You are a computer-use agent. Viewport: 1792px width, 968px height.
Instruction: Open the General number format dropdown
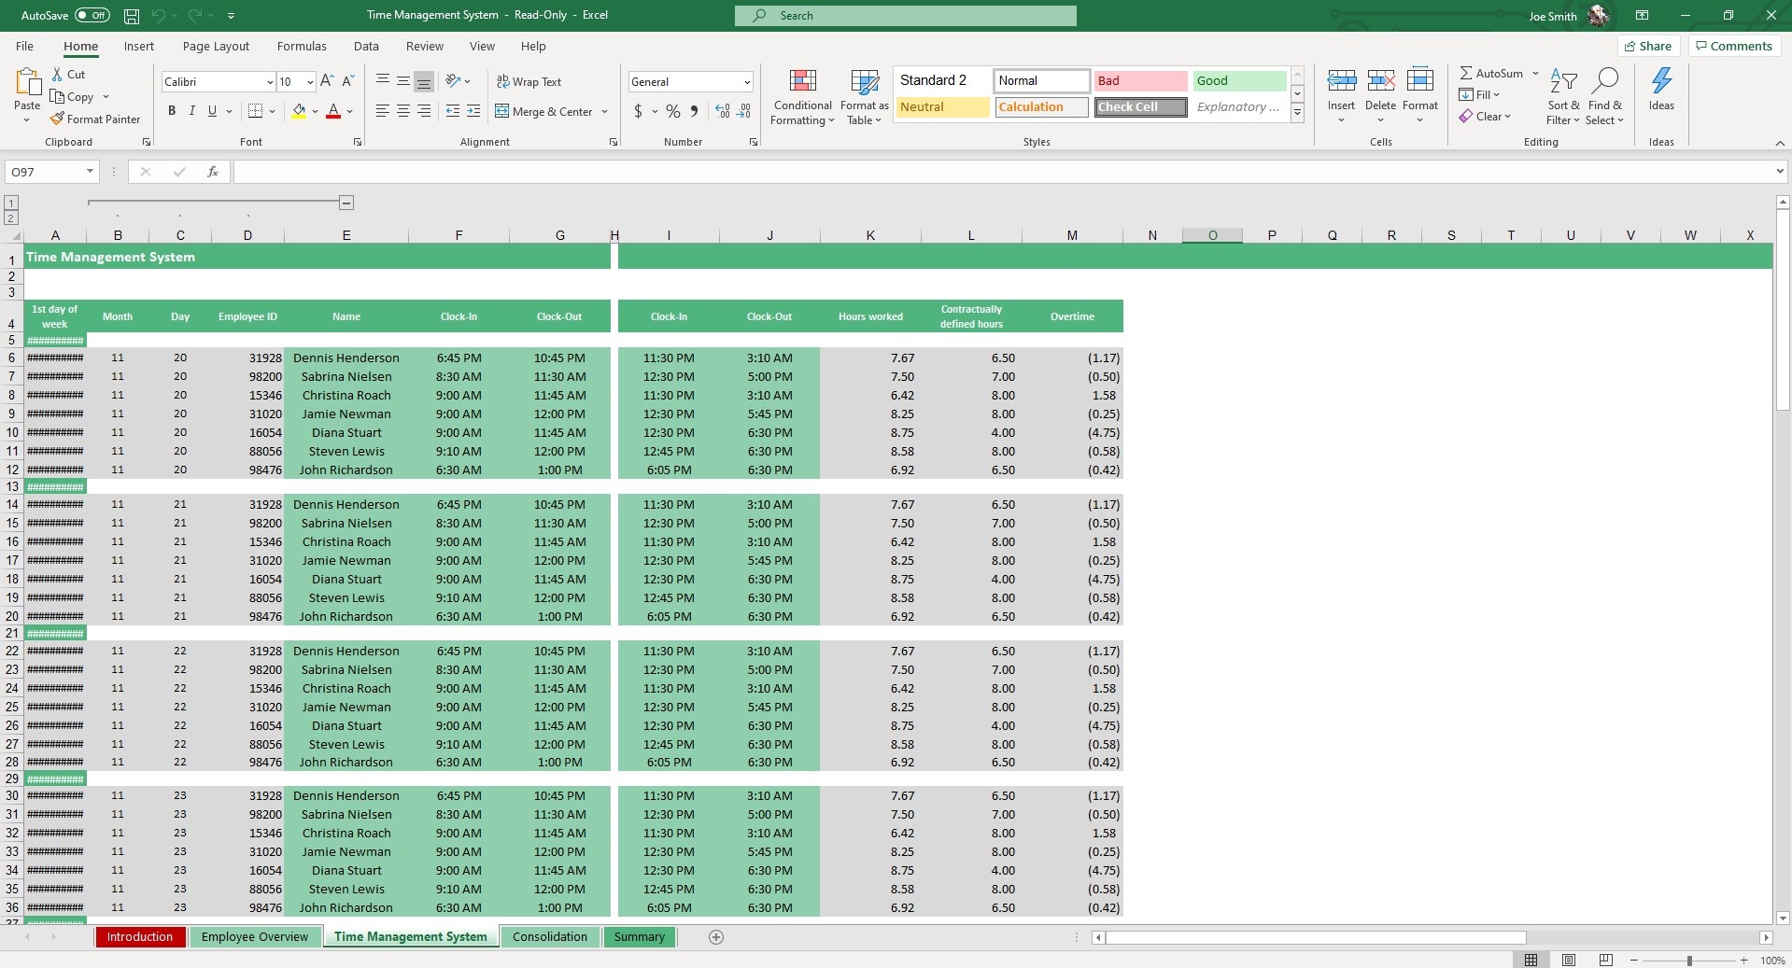click(749, 81)
